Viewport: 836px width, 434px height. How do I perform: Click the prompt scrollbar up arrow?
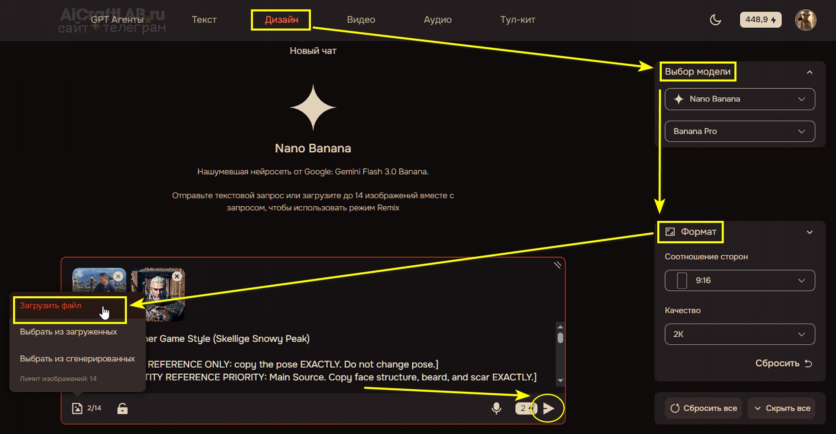pyautogui.click(x=560, y=327)
